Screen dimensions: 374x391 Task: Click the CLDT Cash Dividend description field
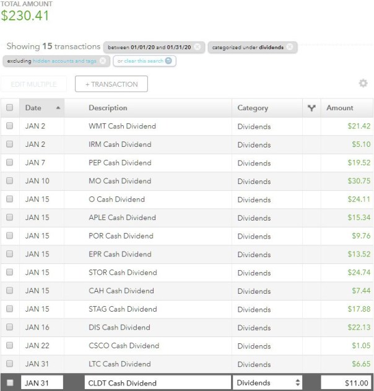click(157, 383)
